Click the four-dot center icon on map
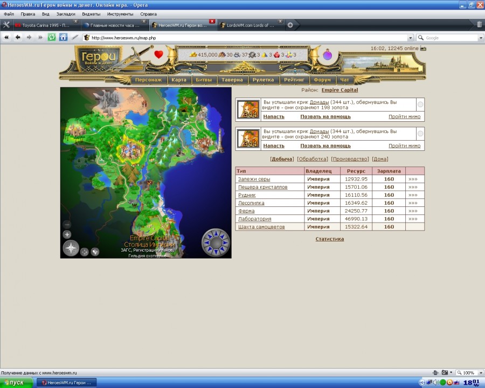 click(85, 252)
